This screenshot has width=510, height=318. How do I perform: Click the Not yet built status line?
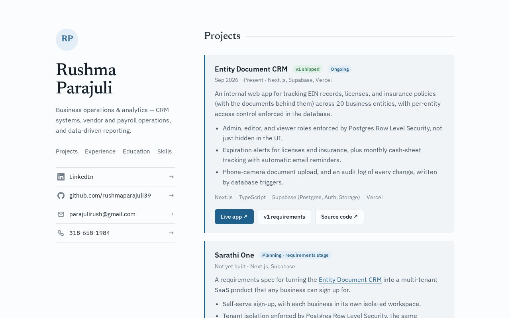255,266
